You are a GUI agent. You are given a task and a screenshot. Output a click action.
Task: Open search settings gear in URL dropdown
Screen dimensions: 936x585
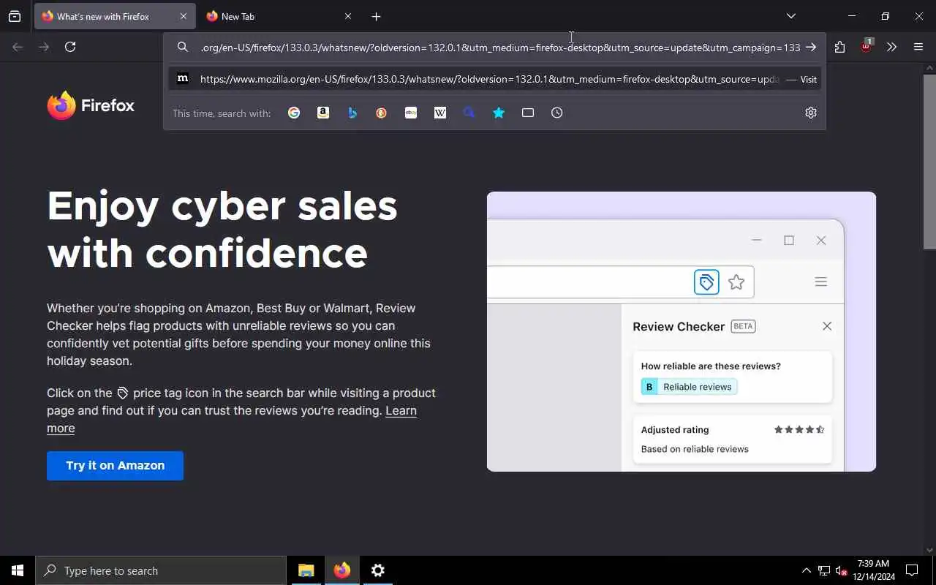tap(811, 113)
